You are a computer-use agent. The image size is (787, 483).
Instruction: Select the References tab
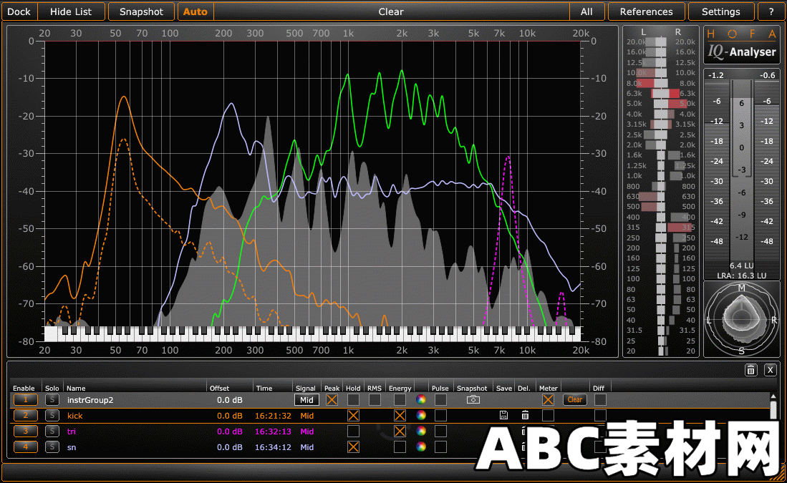tap(645, 11)
